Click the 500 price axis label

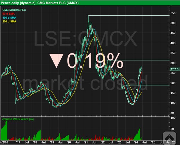coord(173,23)
